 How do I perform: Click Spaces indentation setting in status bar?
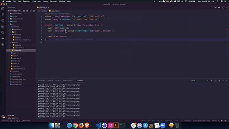click(169, 121)
